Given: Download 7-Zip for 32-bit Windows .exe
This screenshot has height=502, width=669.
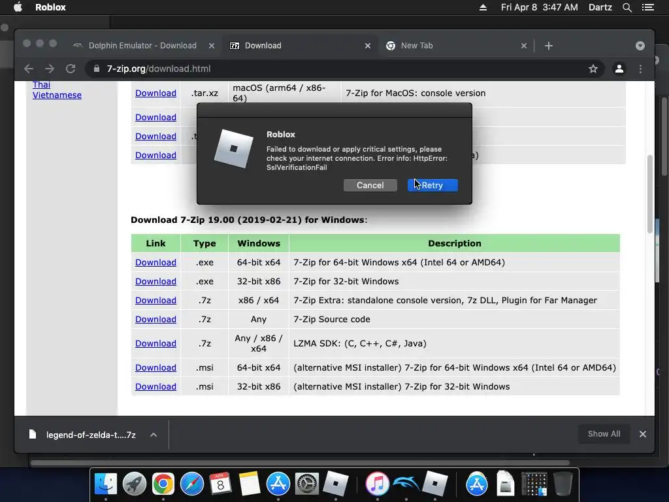Looking at the screenshot, I should [x=155, y=281].
